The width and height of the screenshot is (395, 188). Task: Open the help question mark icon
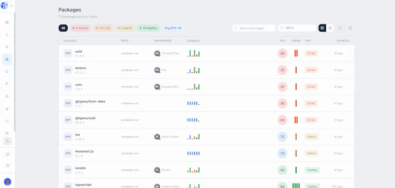tap(7, 165)
